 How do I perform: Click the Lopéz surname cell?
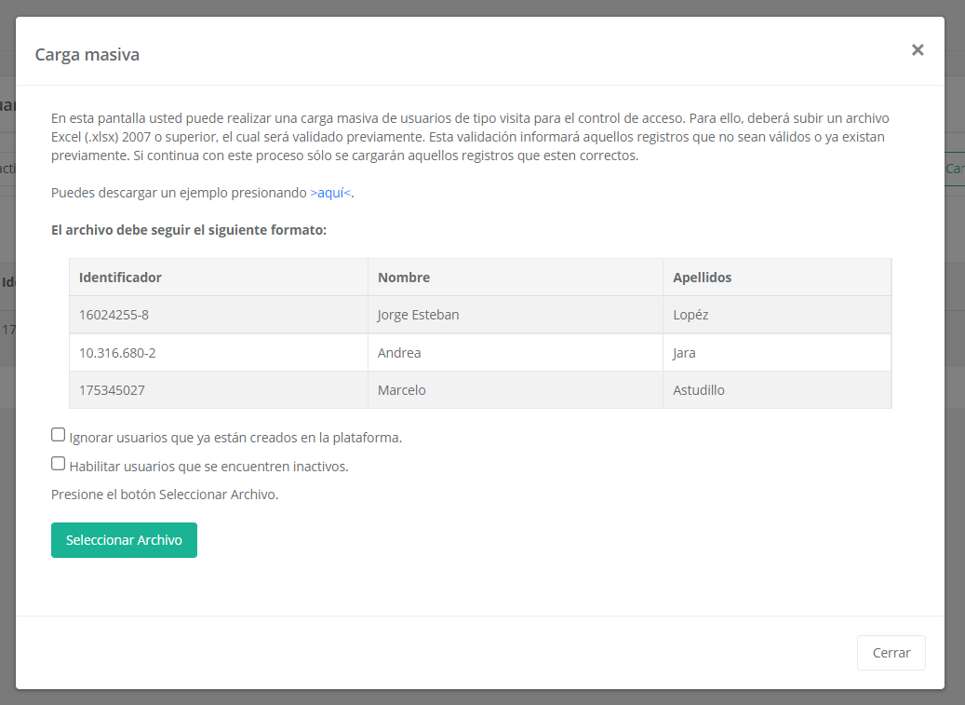(690, 315)
